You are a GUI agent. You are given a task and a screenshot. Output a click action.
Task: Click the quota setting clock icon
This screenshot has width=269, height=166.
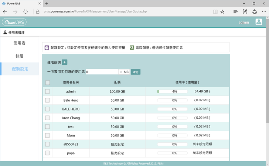[47, 48]
